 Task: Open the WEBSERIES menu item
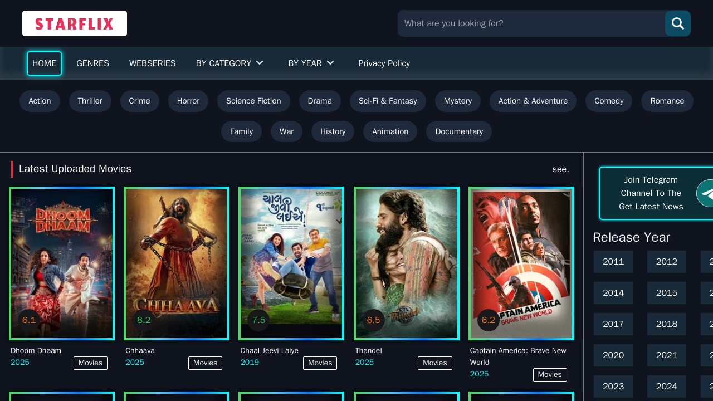coord(153,63)
